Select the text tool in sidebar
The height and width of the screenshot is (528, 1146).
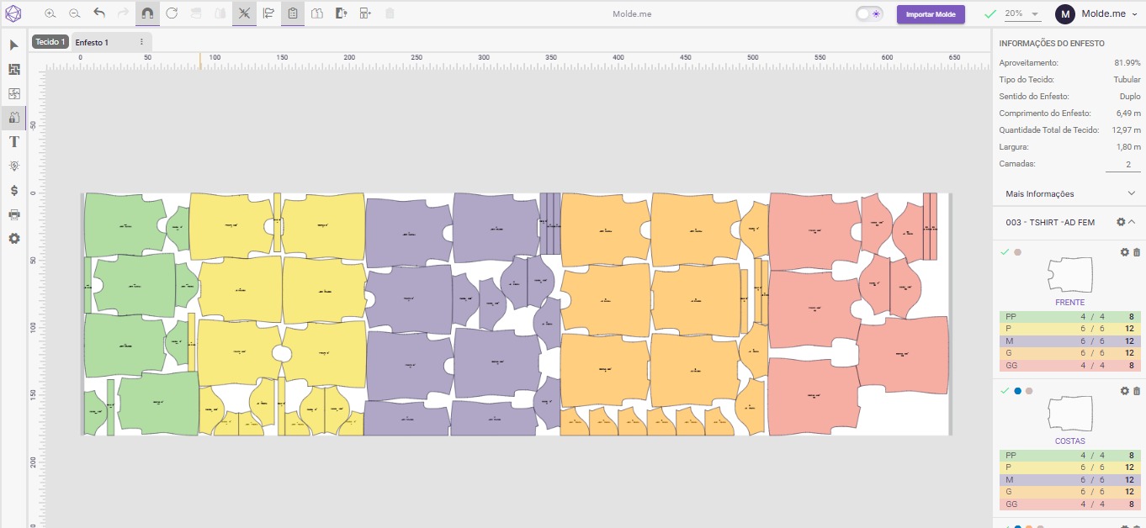[x=13, y=142]
